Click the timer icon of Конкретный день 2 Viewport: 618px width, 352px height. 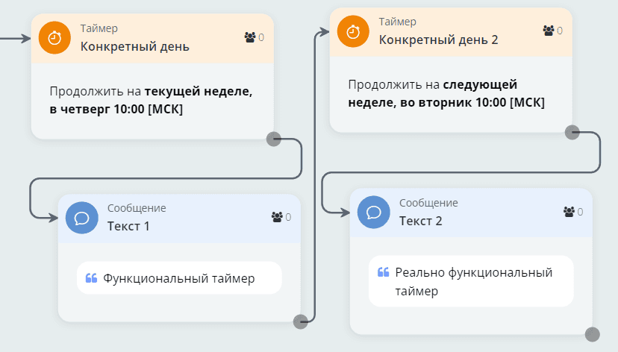(x=353, y=32)
